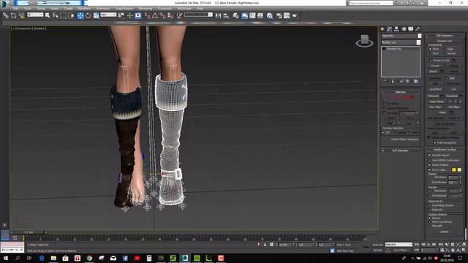
Task: Click the Repeat Last button
Action: (445, 41)
